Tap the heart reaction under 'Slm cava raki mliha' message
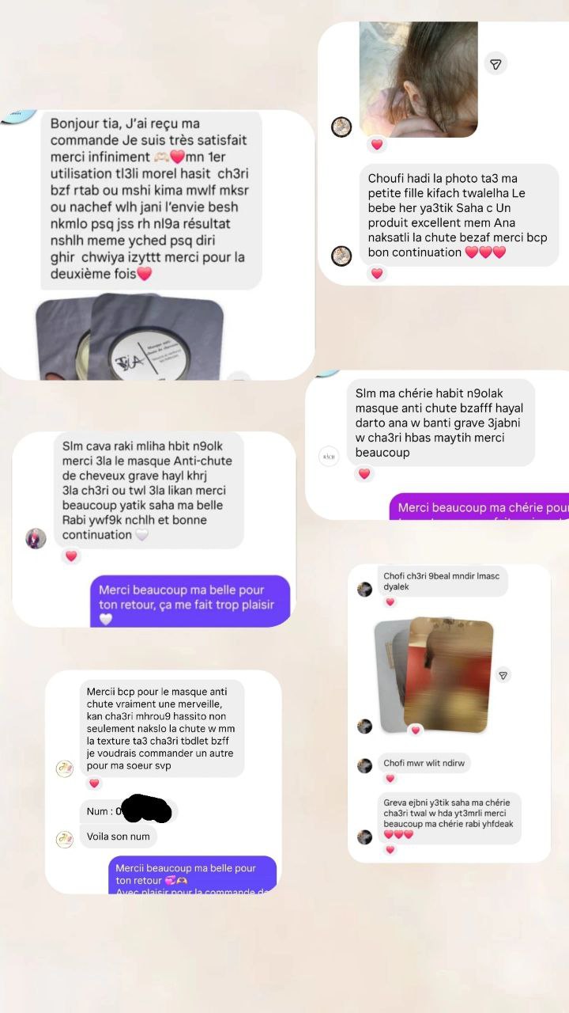 click(71, 556)
